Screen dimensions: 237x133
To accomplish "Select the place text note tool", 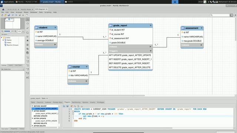I will click(x=27, y=37).
